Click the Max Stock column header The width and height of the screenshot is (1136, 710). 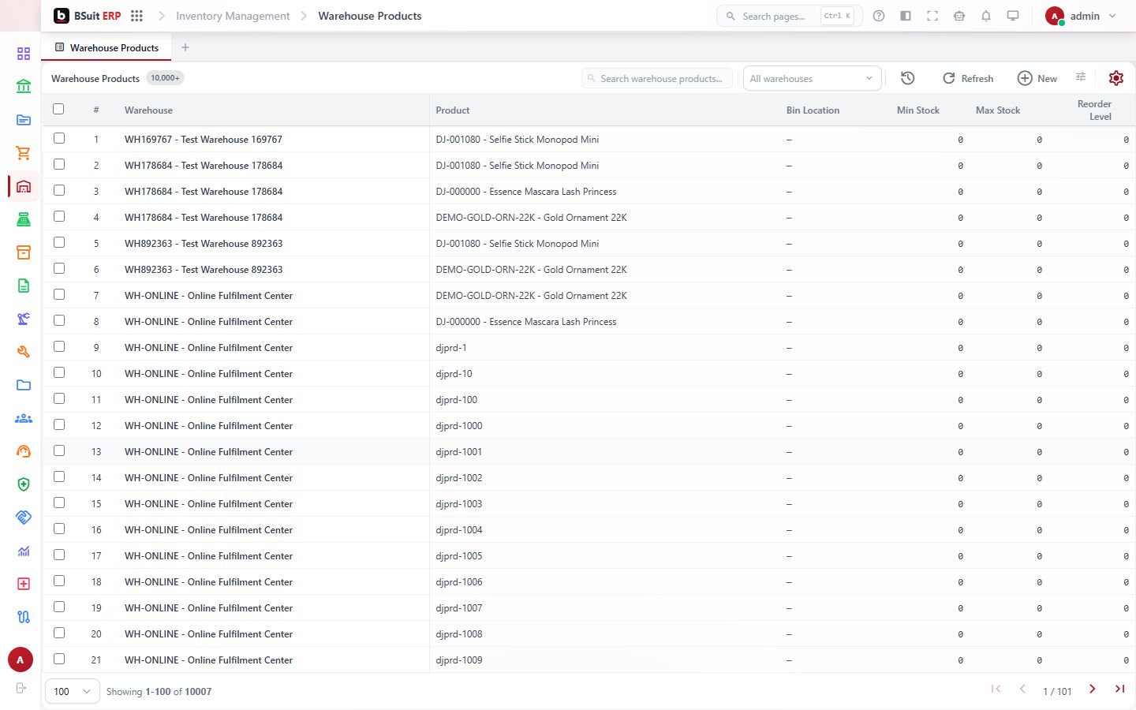click(x=998, y=110)
